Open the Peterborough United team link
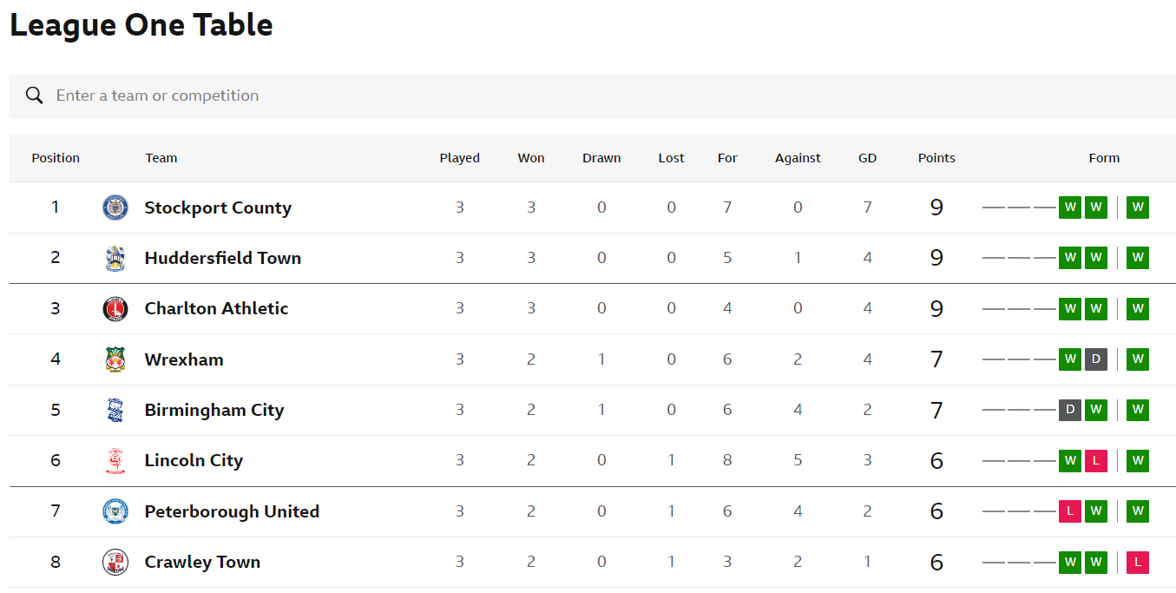Screen dimensions: 1176x593 pyautogui.click(x=232, y=511)
